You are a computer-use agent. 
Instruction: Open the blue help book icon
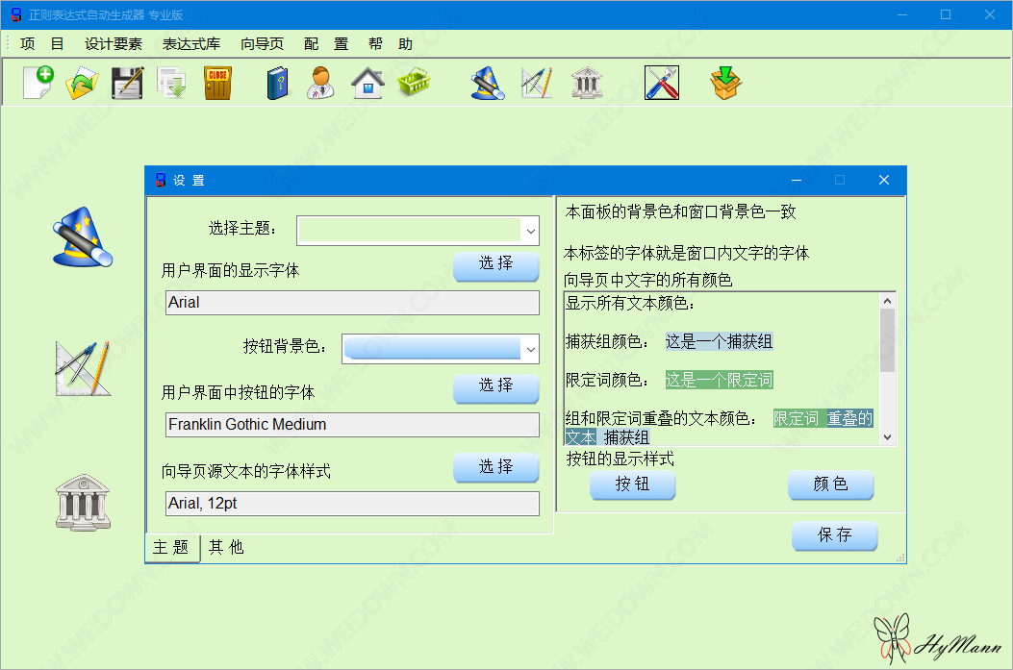point(278,83)
